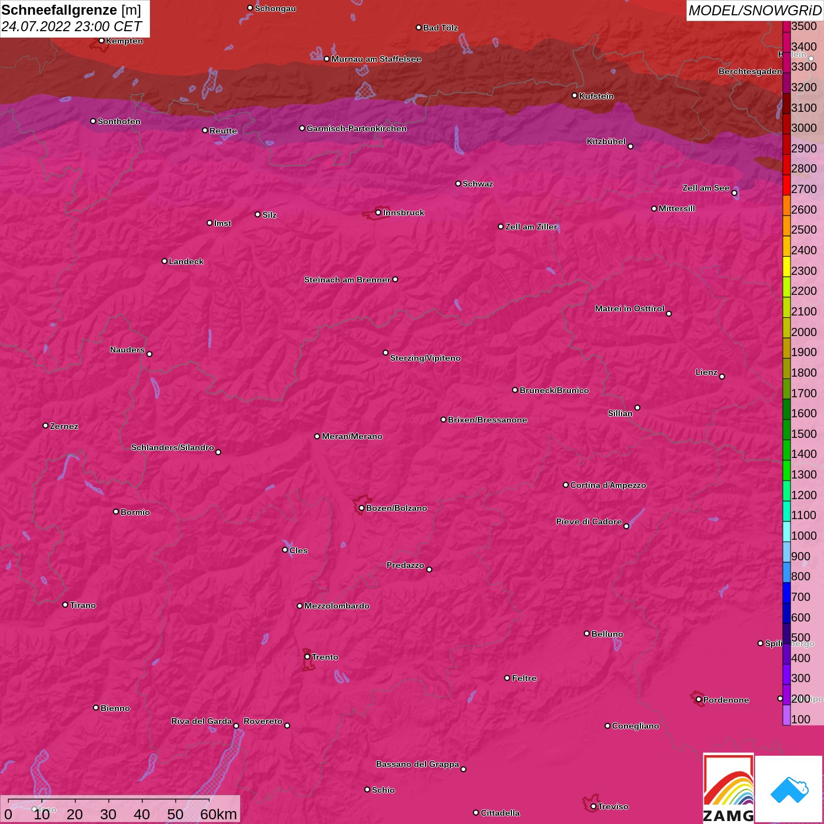Click the 60km mark on scale bar
The height and width of the screenshot is (824, 824).
click(218, 814)
